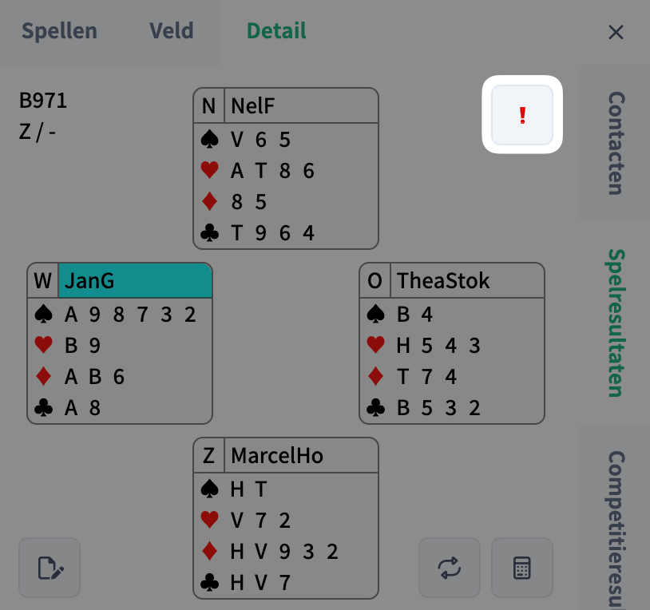This screenshot has height=610, width=650.
Task: Click the heart symbol in JanG's hand
Action: (45, 345)
